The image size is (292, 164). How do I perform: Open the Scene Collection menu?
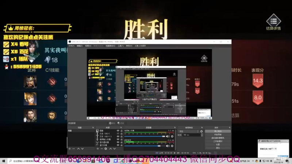click(x=111, y=46)
